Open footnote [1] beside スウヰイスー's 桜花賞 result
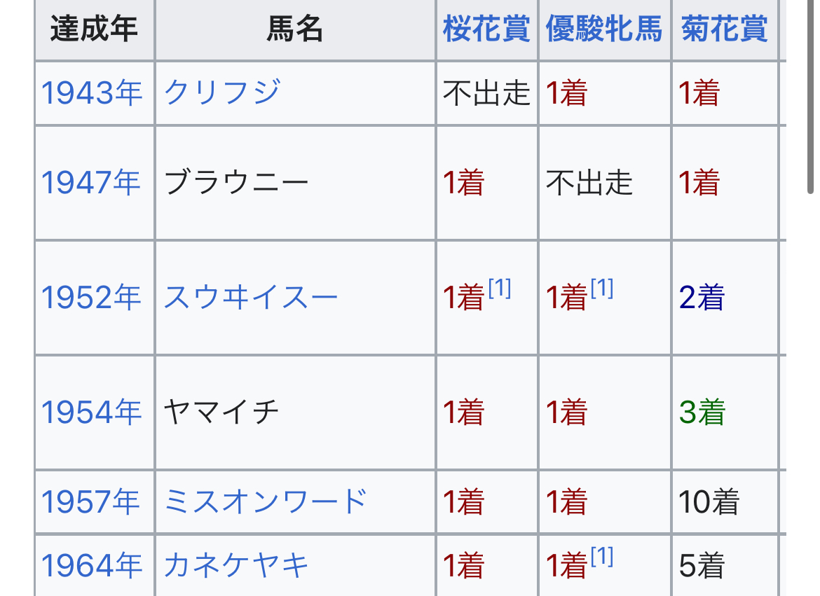The height and width of the screenshot is (596, 820). click(x=500, y=288)
